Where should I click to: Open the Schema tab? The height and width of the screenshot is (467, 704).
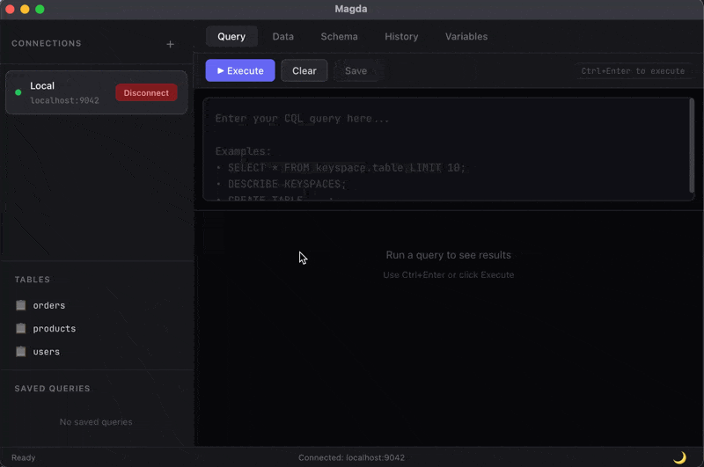339,36
